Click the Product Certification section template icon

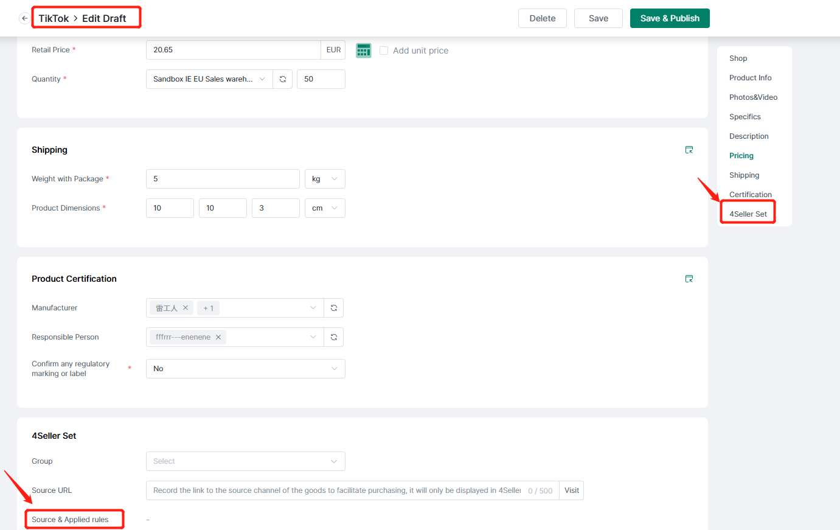pos(689,279)
